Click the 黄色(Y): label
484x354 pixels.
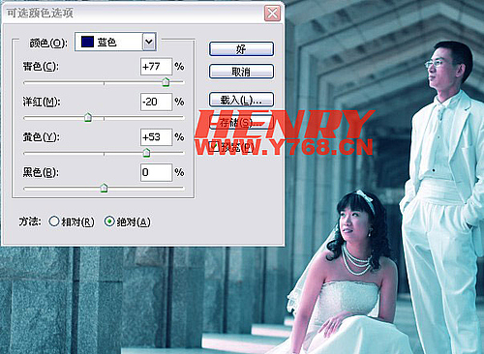click(41, 137)
